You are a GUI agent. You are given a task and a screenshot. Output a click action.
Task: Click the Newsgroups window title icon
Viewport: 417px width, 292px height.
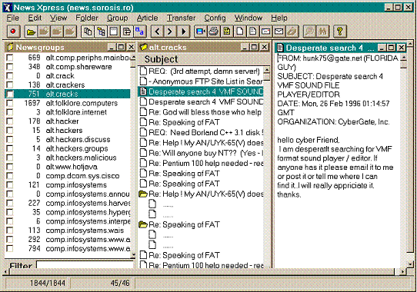10,47
